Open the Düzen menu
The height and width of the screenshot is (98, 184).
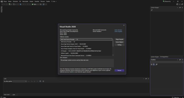coord(10,2)
